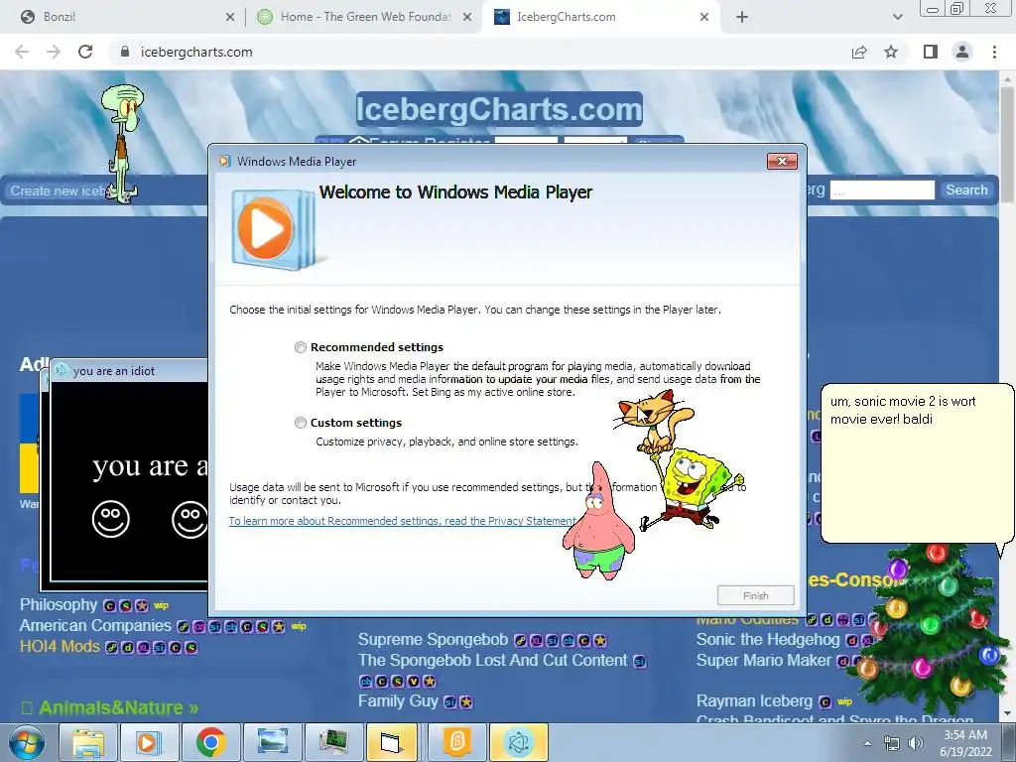This screenshot has height=762, width=1016.
Task: Show hidden system tray icons
Action: point(867,743)
